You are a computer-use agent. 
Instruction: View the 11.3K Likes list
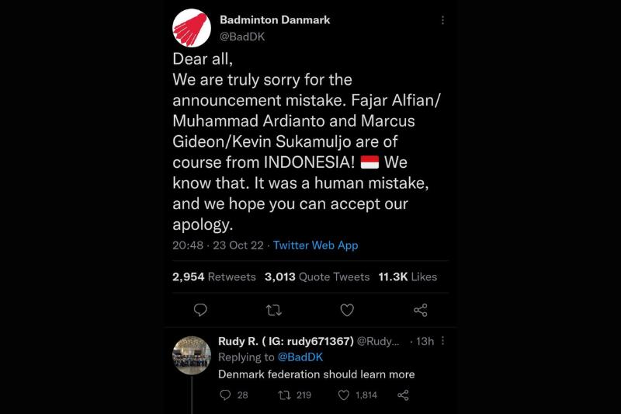point(408,277)
